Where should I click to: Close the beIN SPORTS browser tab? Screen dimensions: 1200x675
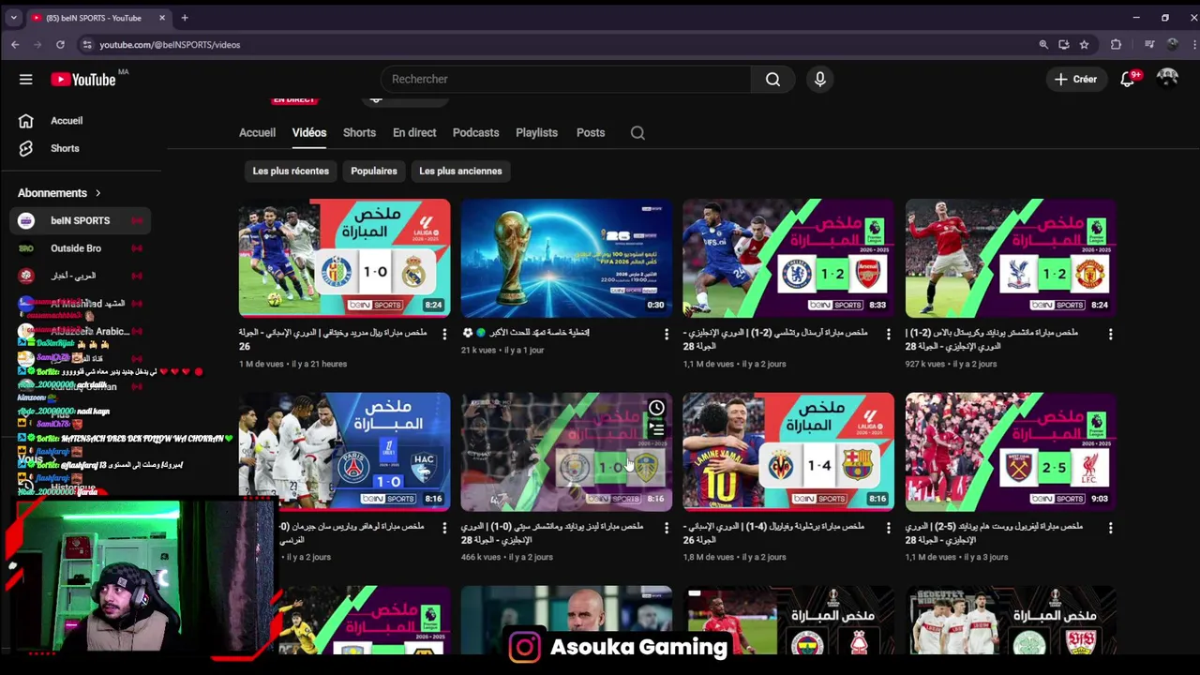pos(161,18)
